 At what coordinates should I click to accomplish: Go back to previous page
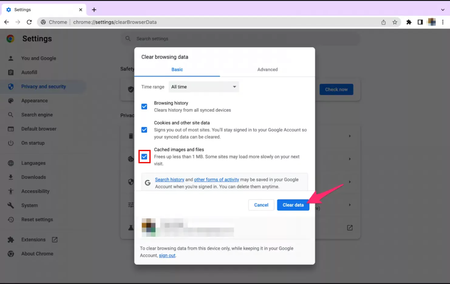7,22
